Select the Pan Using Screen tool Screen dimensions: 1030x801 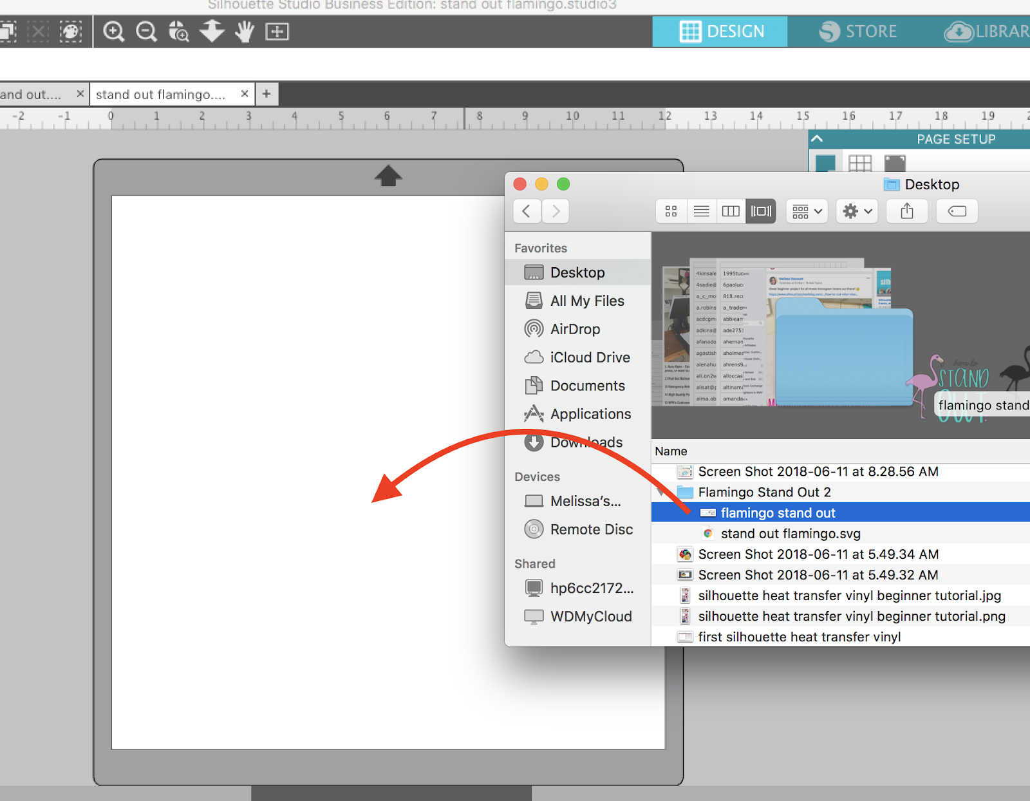pyautogui.click(x=244, y=31)
